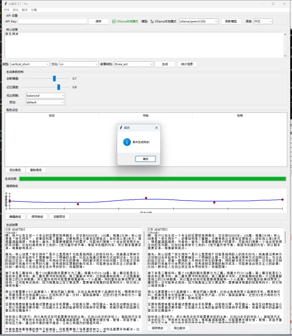
Task: Click the 记忆强度 slider handle
Action: click(x=59, y=87)
